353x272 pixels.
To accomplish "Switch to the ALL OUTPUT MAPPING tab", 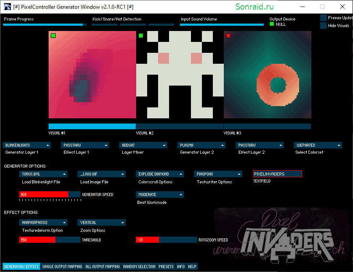I will pyautogui.click(x=102, y=266).
